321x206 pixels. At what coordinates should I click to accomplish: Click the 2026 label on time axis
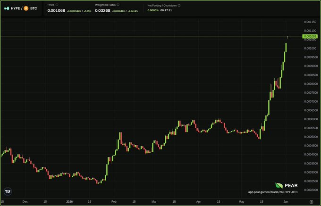pyautogui.click(x=69, y=202)
